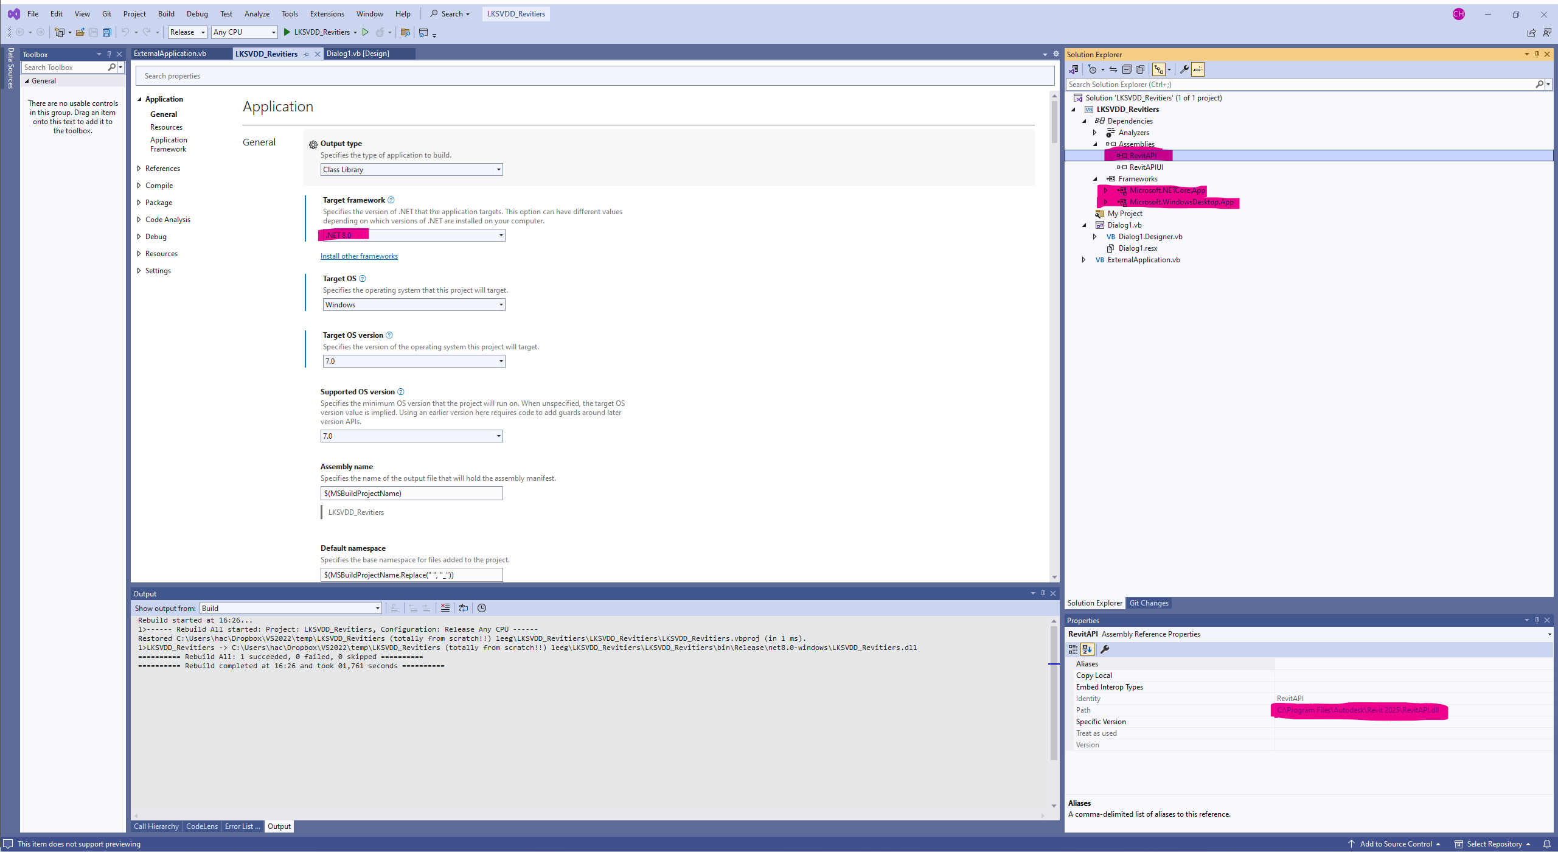
Task: Click the Install other frameworks link
Action: (x=359, y=256)
